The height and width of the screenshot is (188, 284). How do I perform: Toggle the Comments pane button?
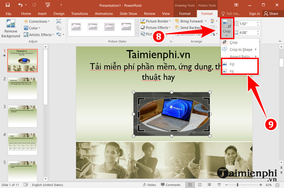[170, 185]
